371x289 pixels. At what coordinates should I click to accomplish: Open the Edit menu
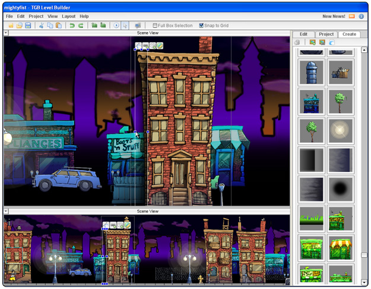(21, 16)
